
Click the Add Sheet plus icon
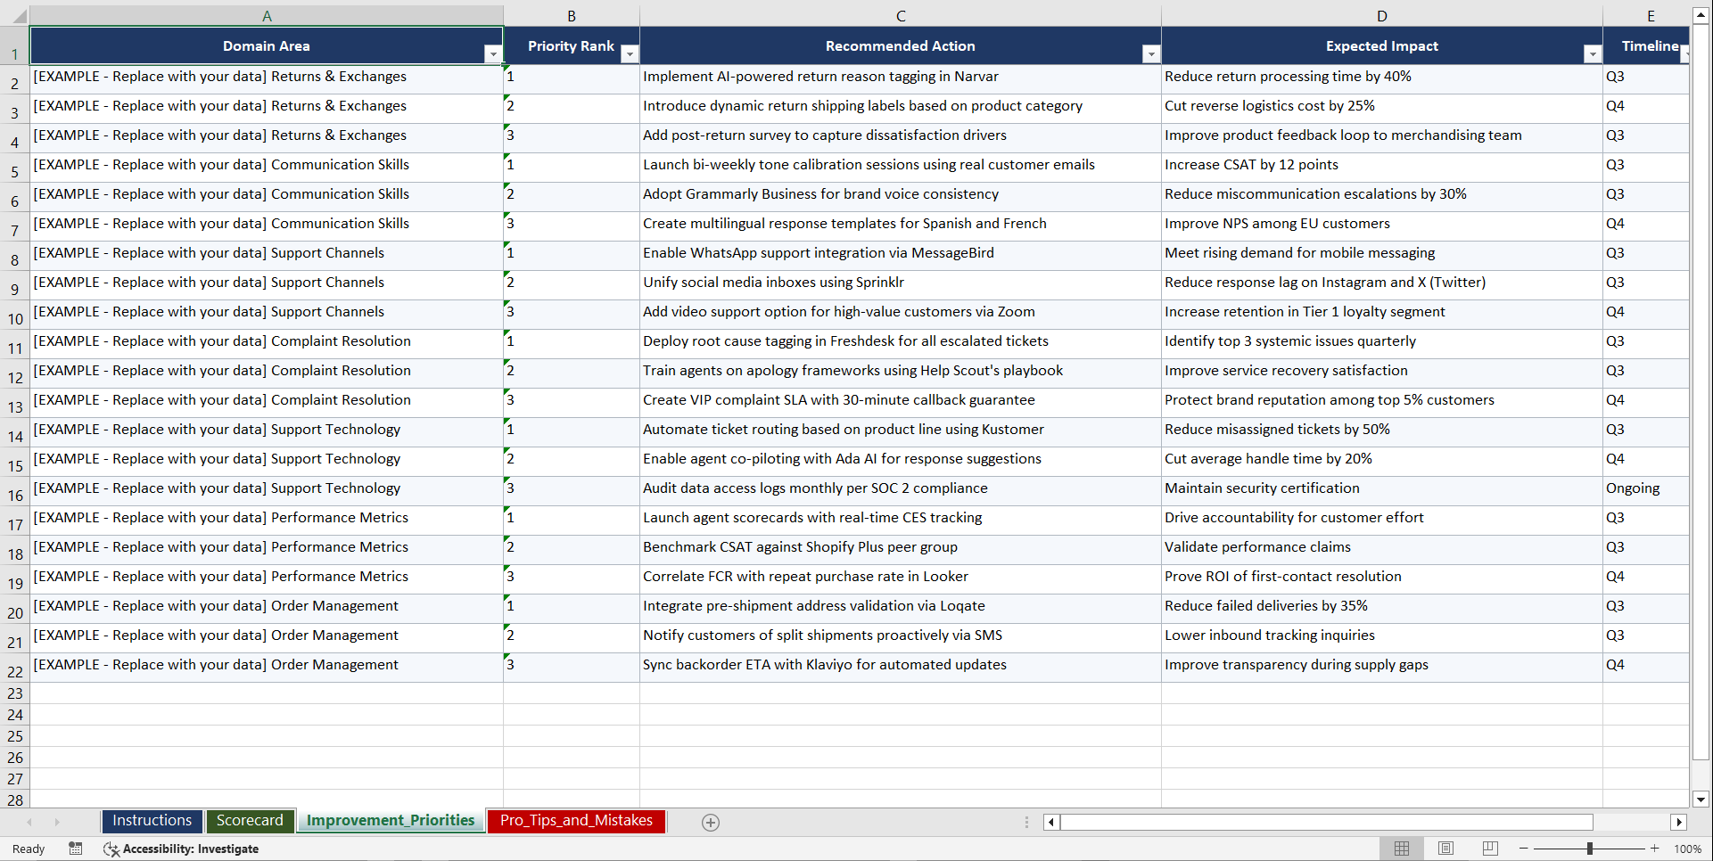(x=711, y=822)
